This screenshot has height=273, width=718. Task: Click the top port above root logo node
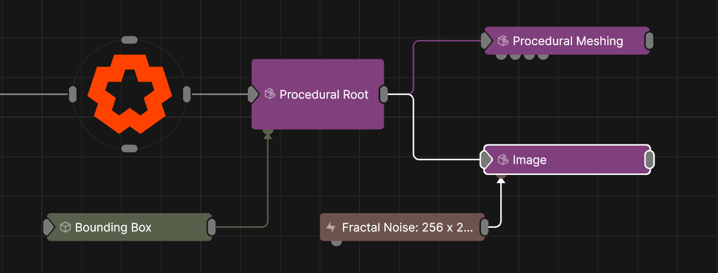click(x=129, y=40)
